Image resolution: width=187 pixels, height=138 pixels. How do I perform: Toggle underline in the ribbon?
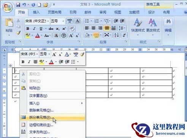tap(41, 29)
